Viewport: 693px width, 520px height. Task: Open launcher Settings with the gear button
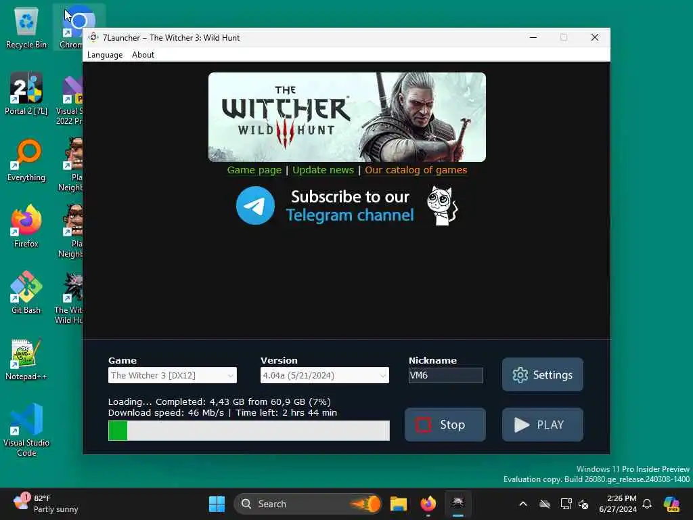pos(542,374)
